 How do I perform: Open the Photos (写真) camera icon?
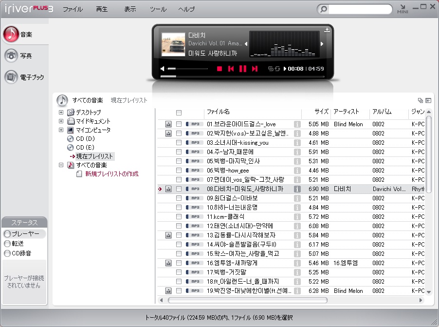click(x=11, y=56)
